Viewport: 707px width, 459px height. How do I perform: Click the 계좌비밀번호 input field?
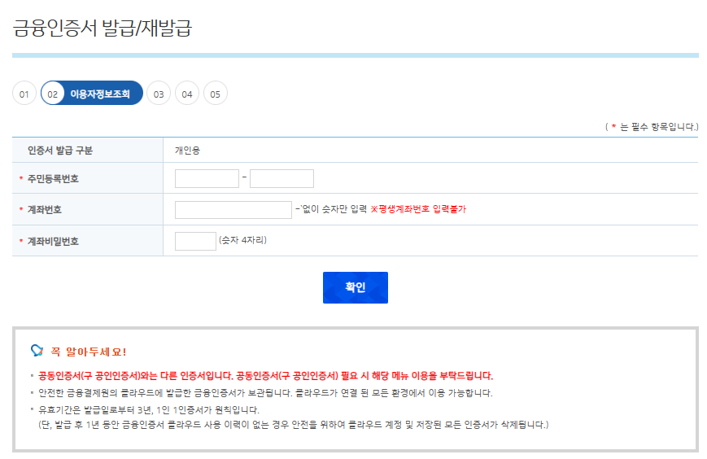coord(196,241)
